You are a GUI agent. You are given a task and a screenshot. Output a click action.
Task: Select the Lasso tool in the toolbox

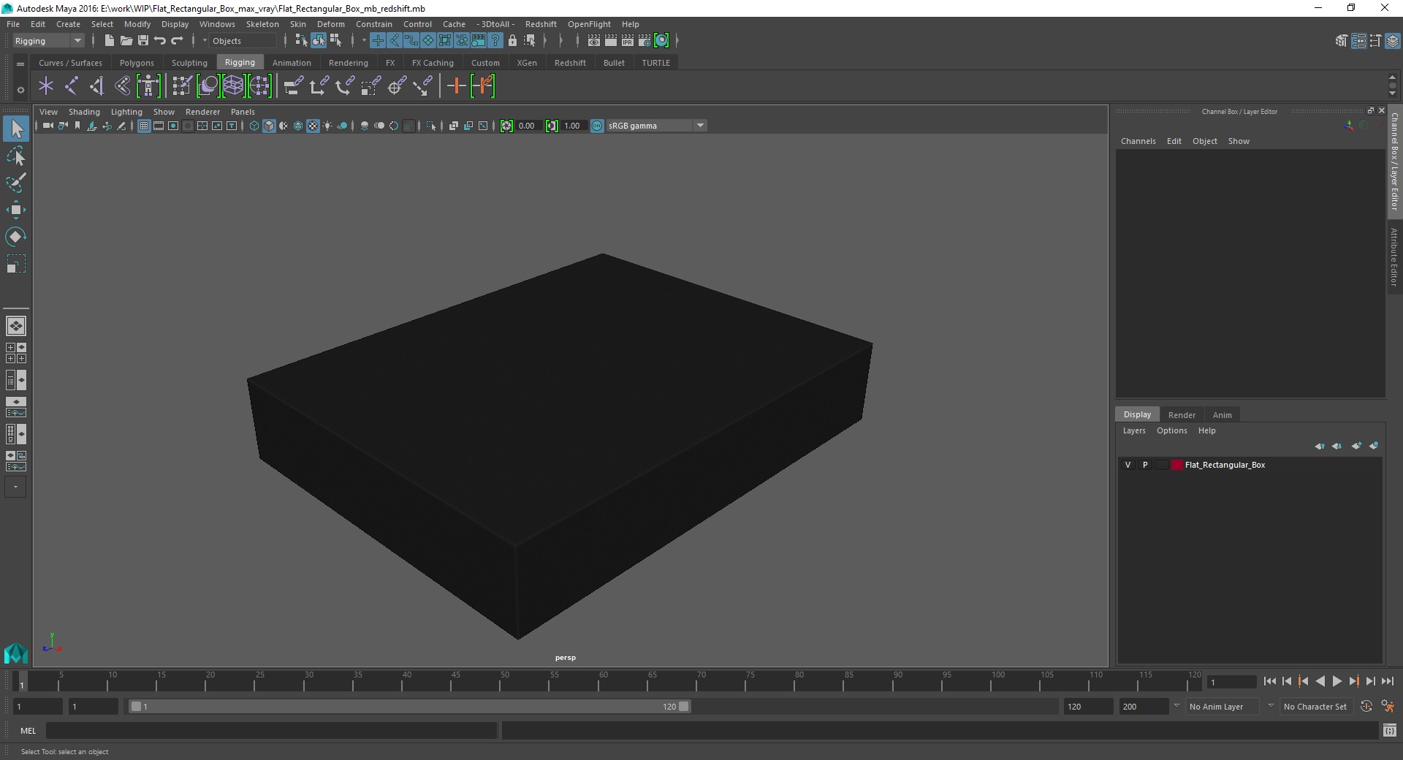(x=16, y=156)
